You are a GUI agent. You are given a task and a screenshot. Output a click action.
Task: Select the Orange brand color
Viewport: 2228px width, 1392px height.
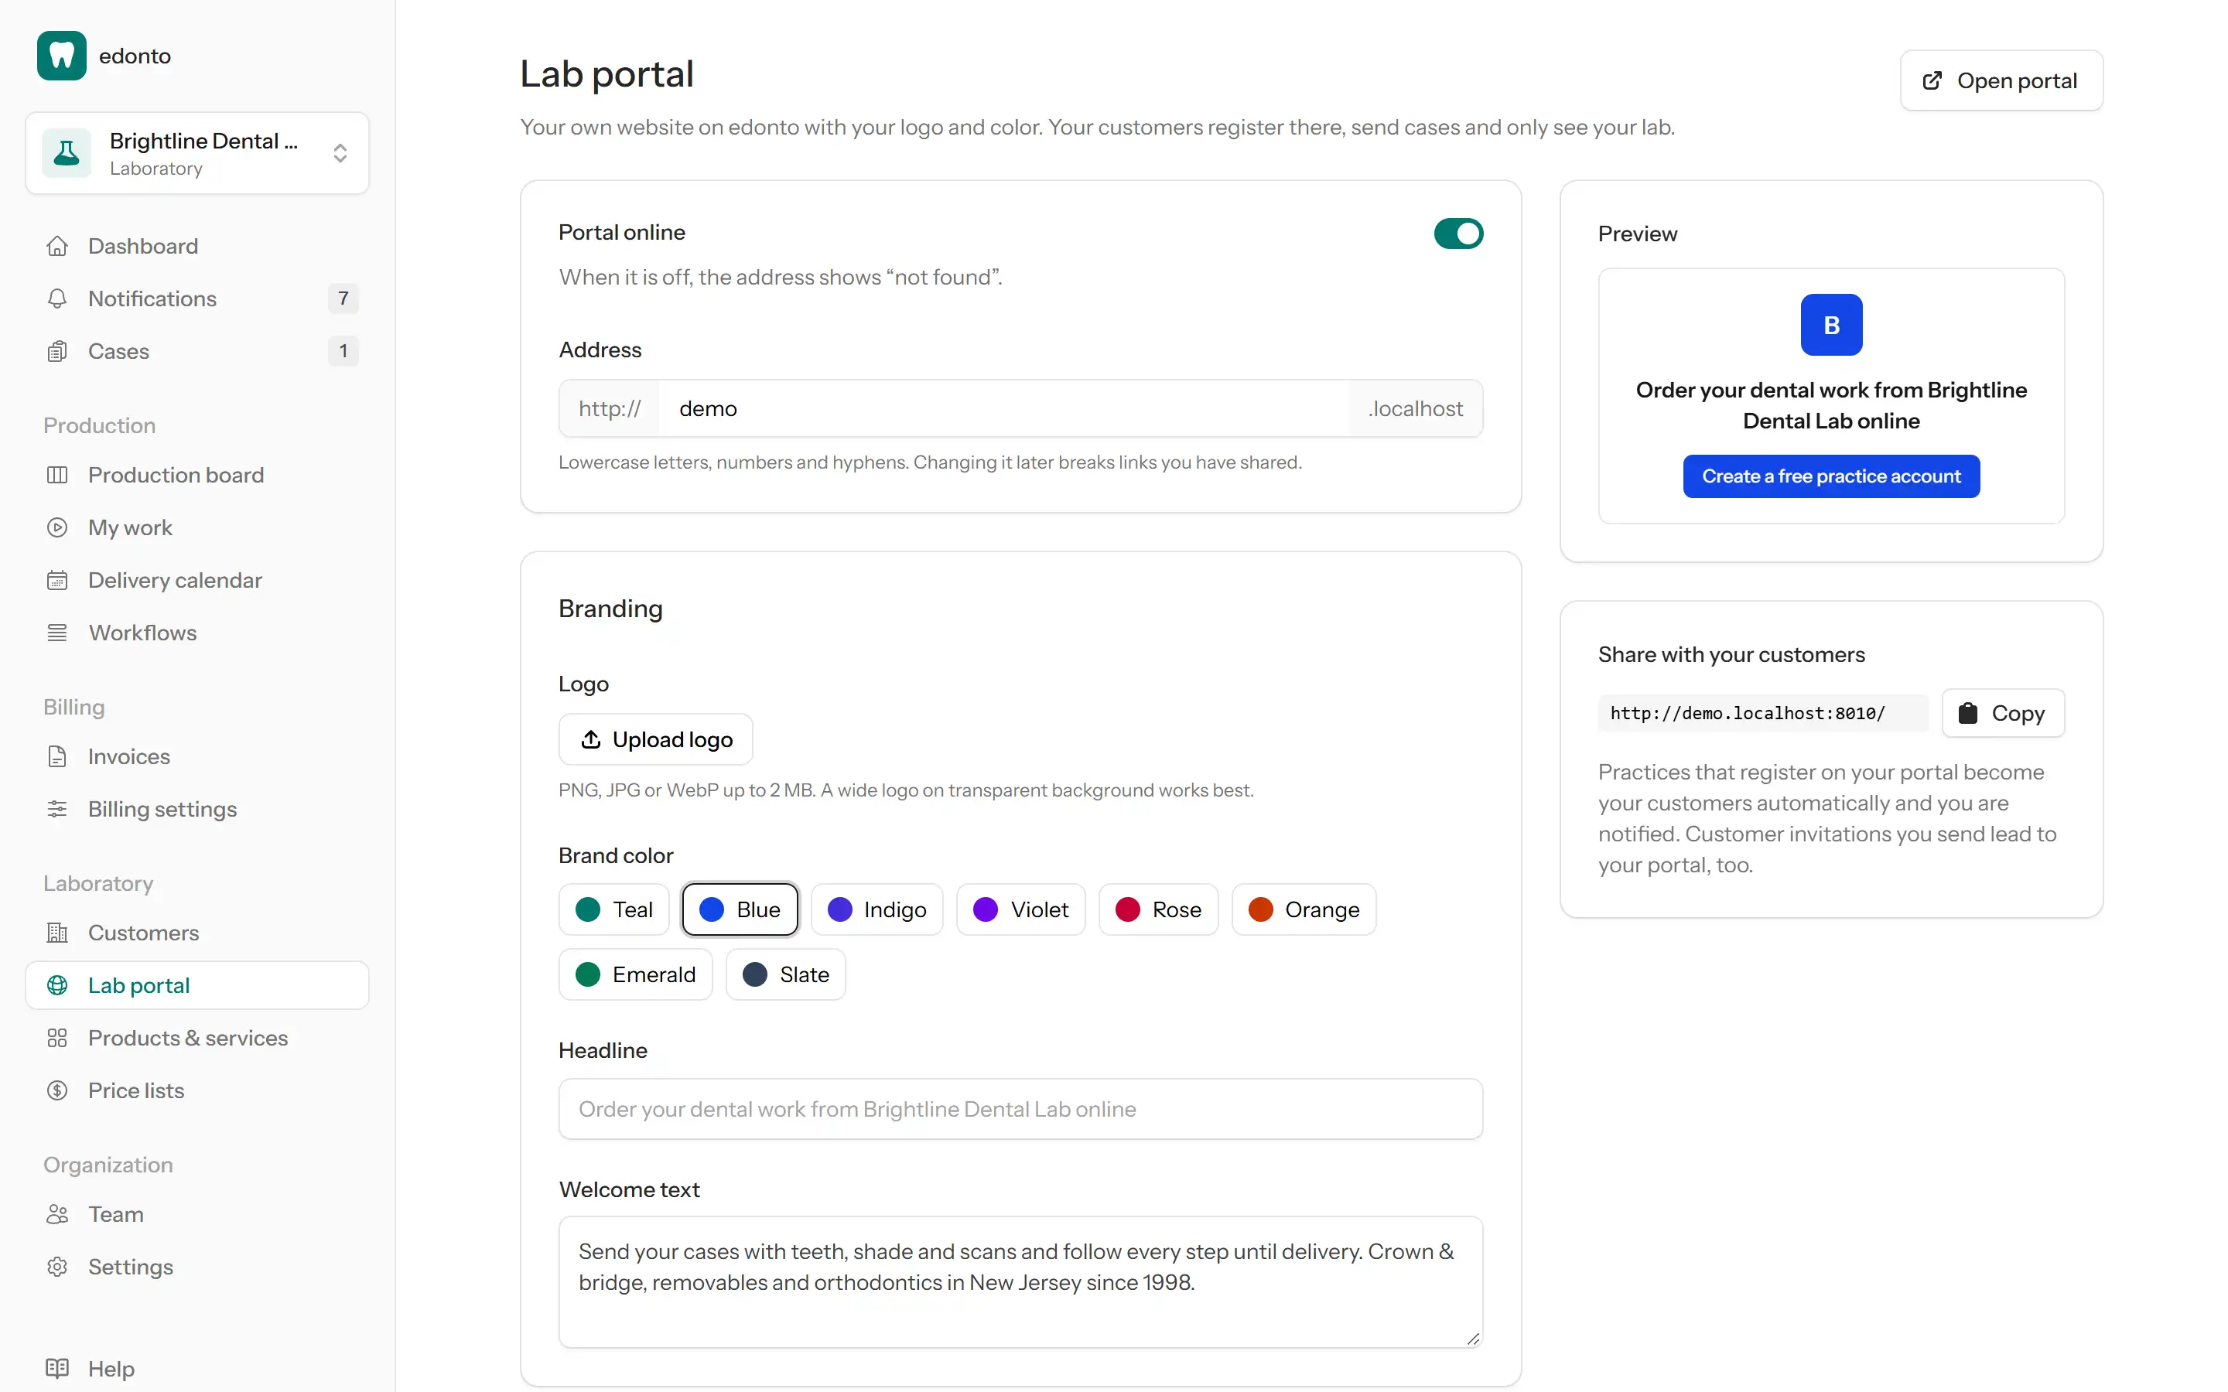[x=1304, y=909]
